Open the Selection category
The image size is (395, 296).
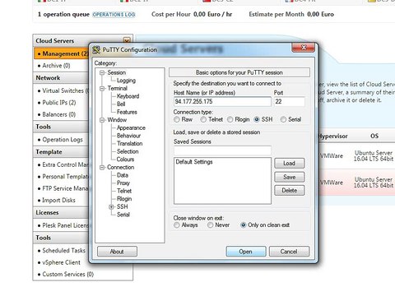[128, 151]
